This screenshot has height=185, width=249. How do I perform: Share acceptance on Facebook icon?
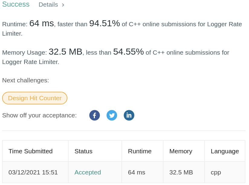[95, 115]
